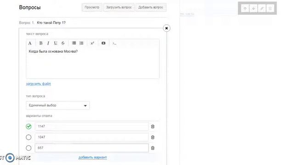The height and width of the screenshot is (165, 294).
Task: Edit the answer field containing 1147
Action: [x=92, y=126]
